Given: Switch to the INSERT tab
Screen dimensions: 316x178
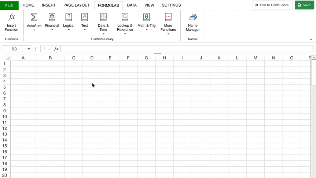Looking at the screenshot, I should (x=49, y=5).
